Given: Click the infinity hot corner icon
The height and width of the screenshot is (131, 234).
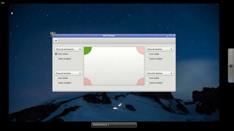Looking at the screenshot, I should [x=3, y=3].
